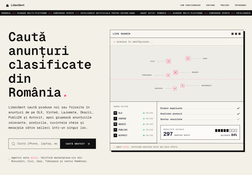
Task: Click the pink heart icon beside agent status
Action: (x=9, y=159)
